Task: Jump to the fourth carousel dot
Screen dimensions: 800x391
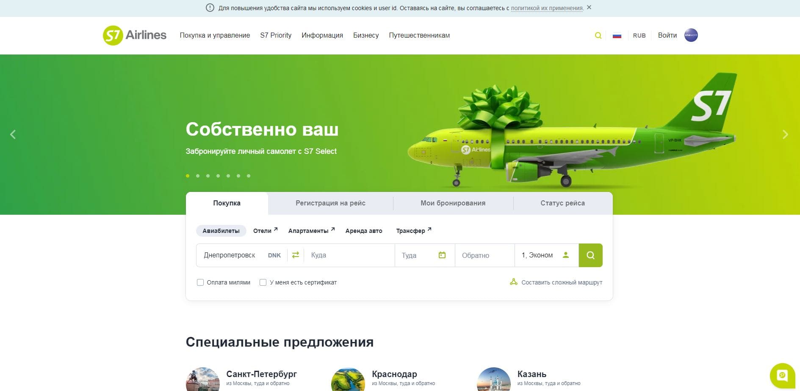Action: 218,176
